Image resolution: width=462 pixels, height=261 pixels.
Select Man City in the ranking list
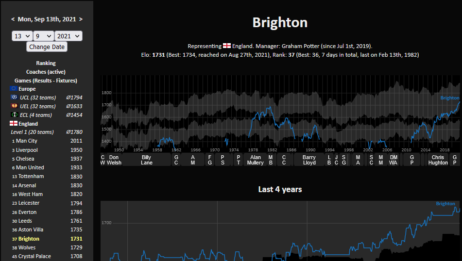[x=27, y=141]
